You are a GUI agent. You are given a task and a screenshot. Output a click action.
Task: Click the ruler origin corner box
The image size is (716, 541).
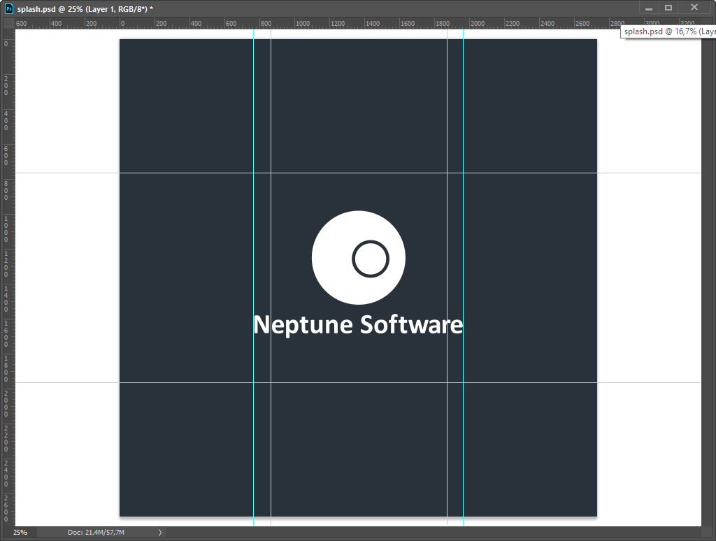tap(8, 23)
